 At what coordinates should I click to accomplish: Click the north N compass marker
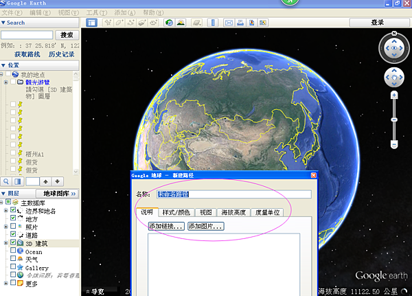[394, 34]
